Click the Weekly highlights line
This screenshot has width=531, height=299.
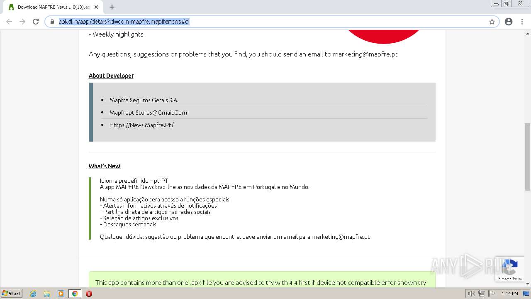[x=116, y=34]
